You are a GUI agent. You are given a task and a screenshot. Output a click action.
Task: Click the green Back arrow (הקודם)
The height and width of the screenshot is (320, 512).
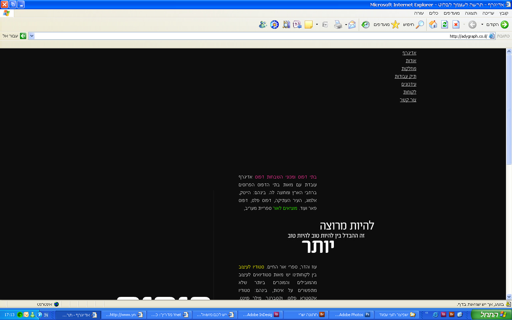(505, 25)
